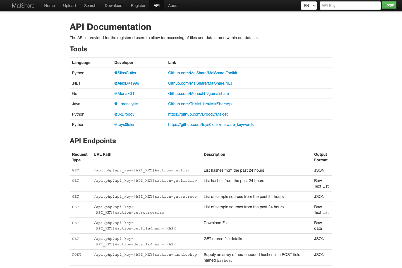
Task: Open the MalShareApi Java repository link
Action: click(x=200, y=104)
